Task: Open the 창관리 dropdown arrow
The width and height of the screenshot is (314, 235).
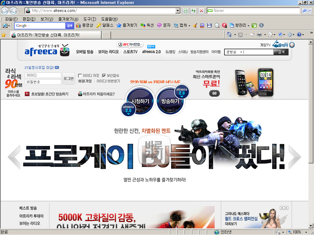Action: (248, 26)
